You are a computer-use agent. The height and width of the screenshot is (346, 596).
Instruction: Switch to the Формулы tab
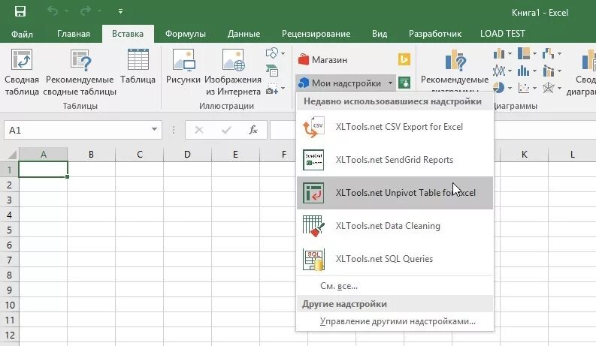186,34
